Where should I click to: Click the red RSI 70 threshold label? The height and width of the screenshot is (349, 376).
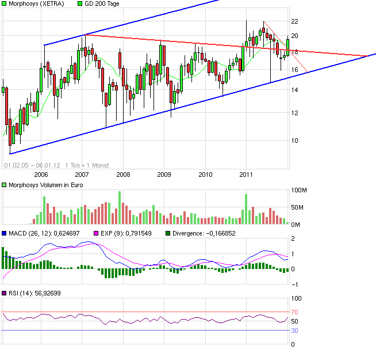click(295, 312)
